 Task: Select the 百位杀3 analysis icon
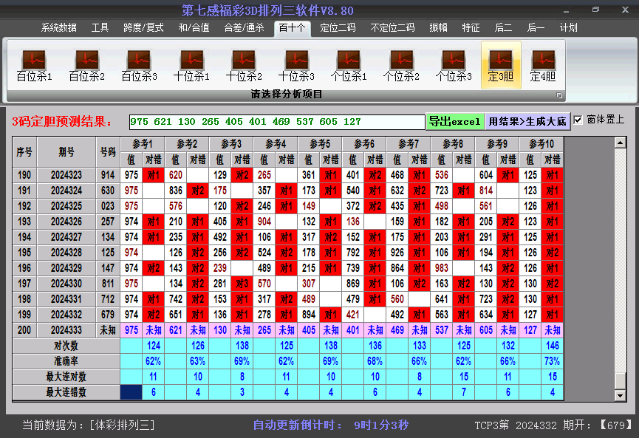(x=140, y=65)
